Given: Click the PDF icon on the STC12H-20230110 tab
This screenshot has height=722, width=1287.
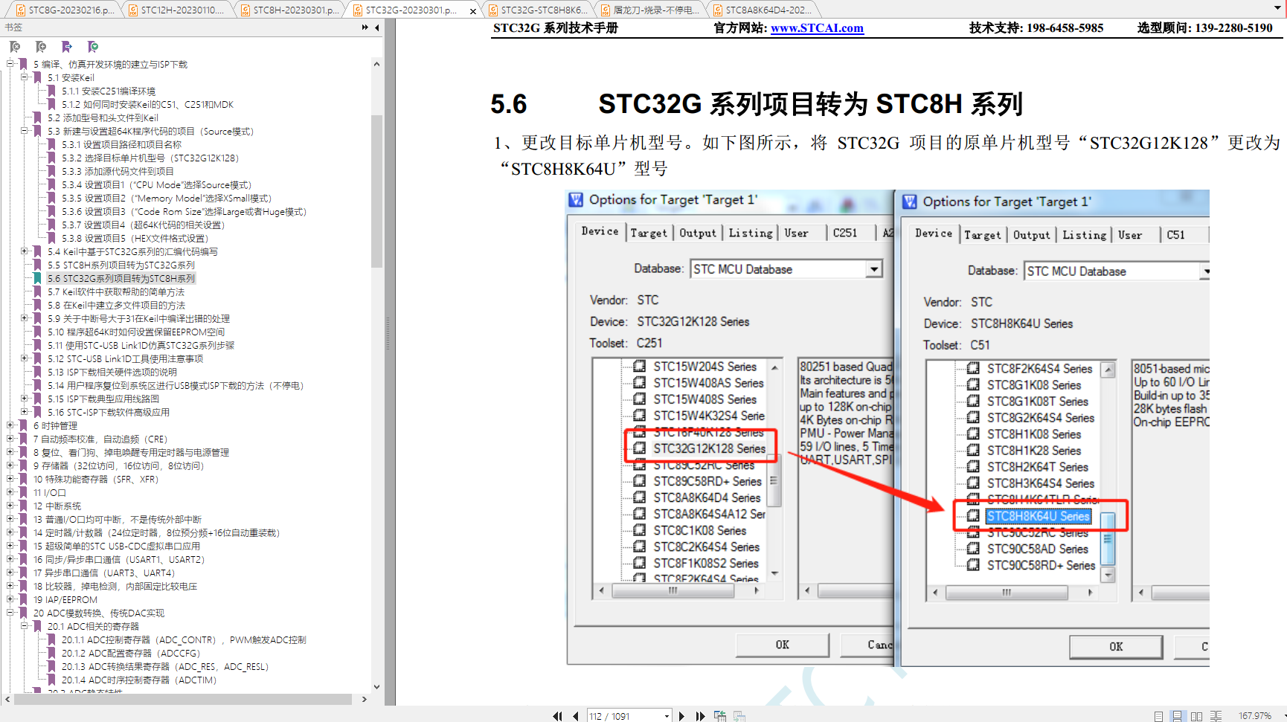Looking at the screenshot, I should (133, 10).
